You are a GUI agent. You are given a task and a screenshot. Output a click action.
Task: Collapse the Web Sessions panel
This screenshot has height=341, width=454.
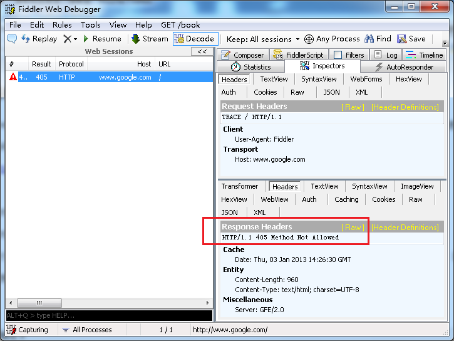click(202, 51)
